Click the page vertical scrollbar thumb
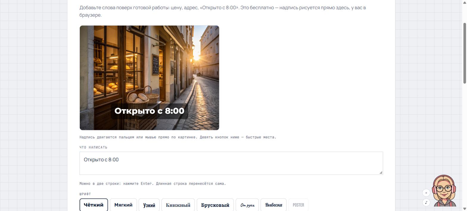This screenshot has width=467, height=211. click(465, 53)
